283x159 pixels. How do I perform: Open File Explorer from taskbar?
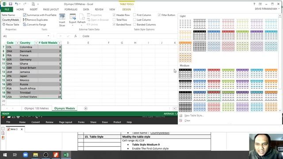[35, 155]
